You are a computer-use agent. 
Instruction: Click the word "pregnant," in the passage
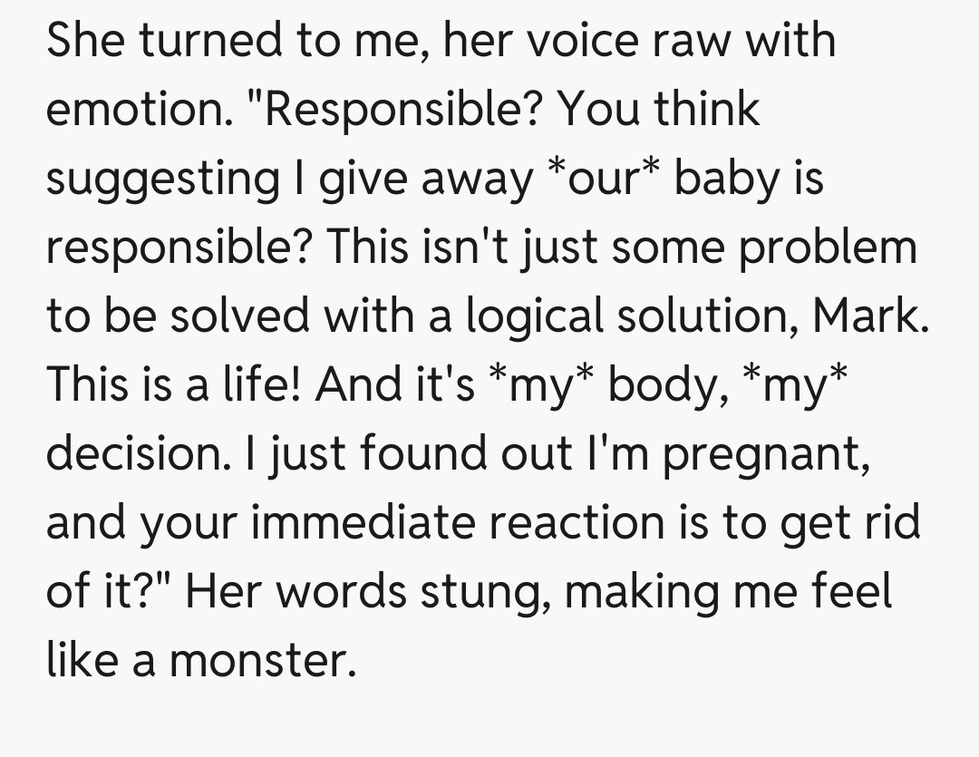767,454
